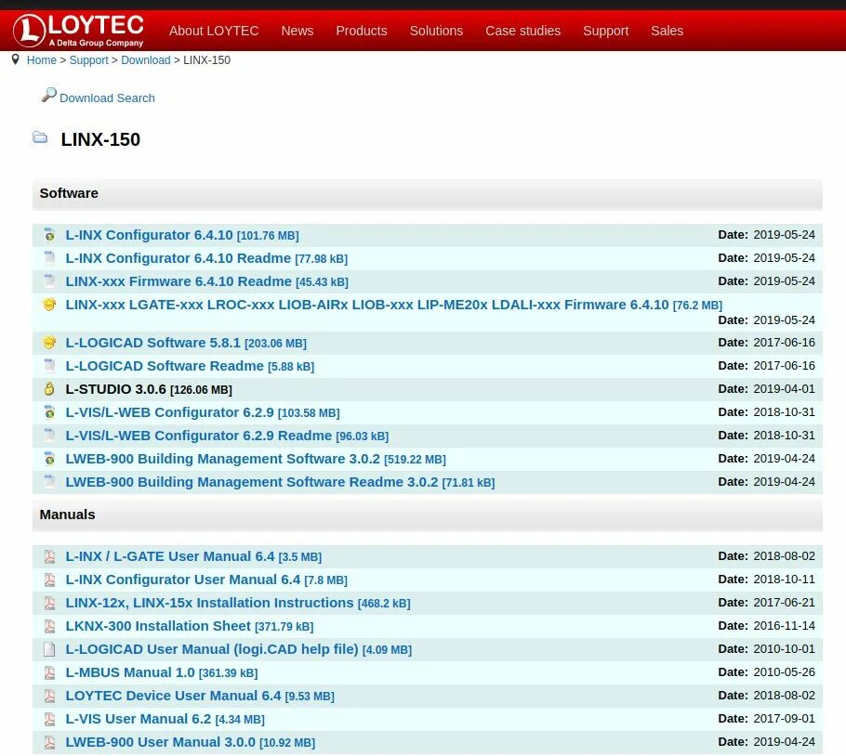The width and height of the screenshot is (846, 756).
Task: Click the Download Search magnifier icon
Action: click(49, 94)
